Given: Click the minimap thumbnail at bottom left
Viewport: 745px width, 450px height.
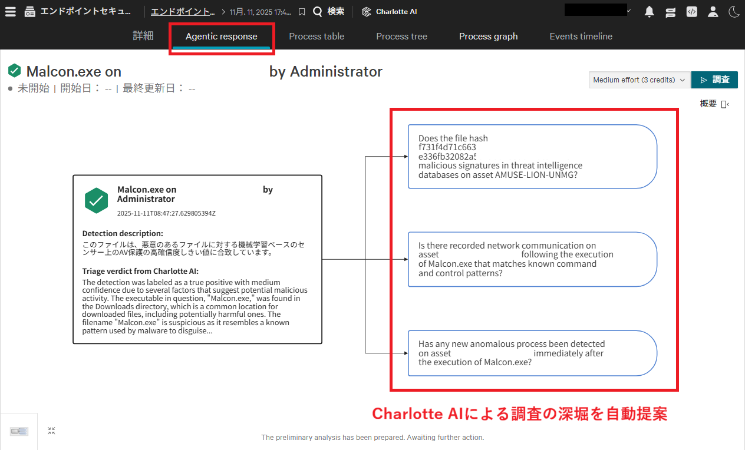Looking at the screenshot, I should click(19, 431).
